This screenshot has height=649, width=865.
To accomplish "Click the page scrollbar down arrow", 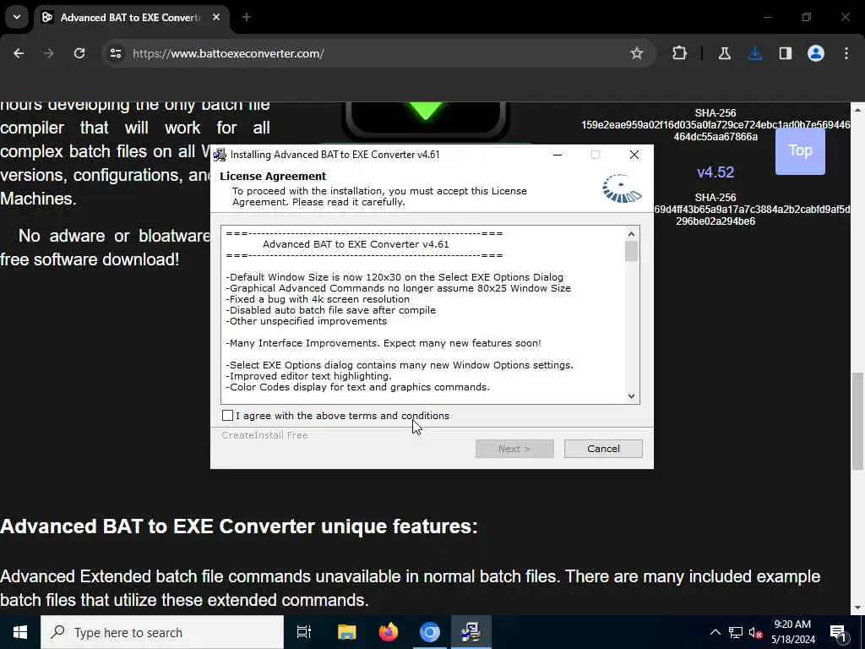I will [x=857, y=608].
